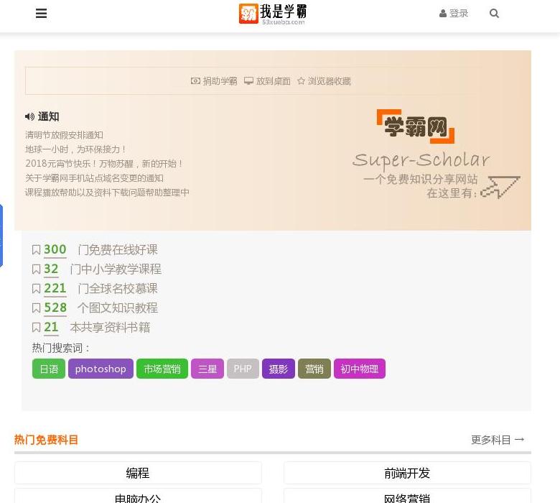The height and width of the screenshot is (503, 560).
Task: Click the blue side tab on left edge
Action: [1, 236]
